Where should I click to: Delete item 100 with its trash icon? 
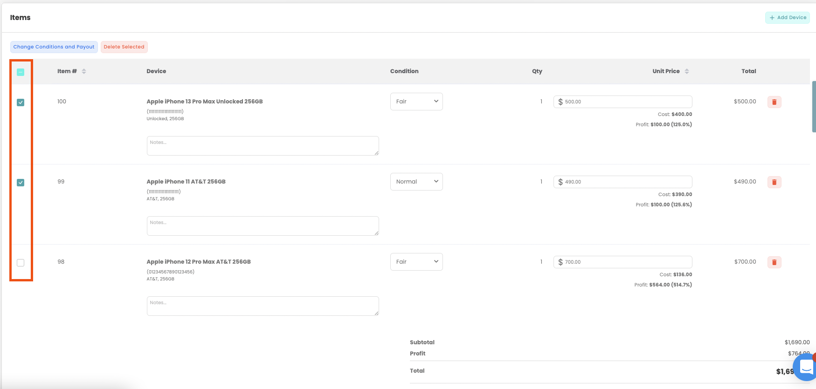click(774, 102)
